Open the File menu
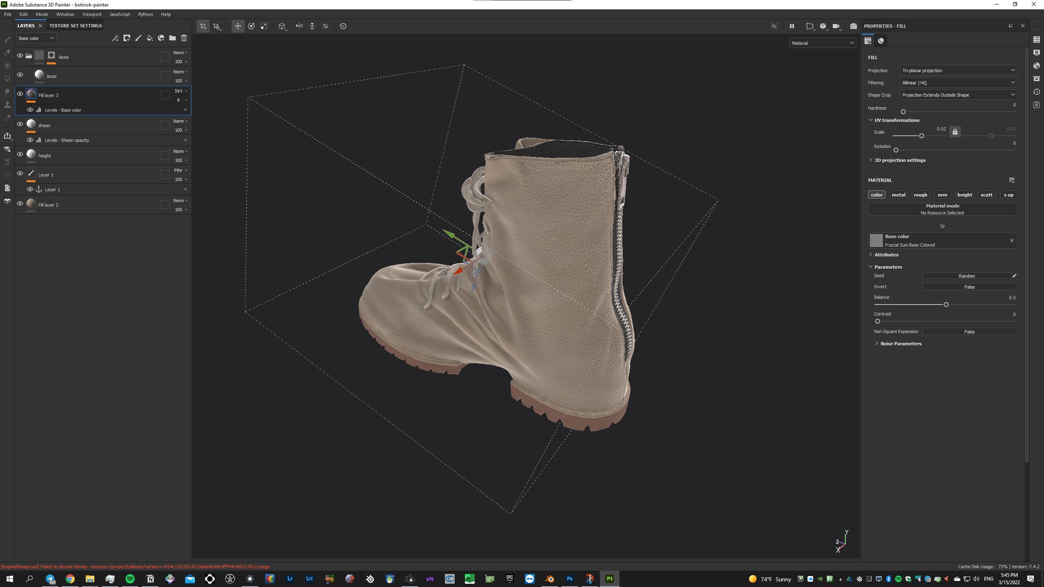 (8, 14)
